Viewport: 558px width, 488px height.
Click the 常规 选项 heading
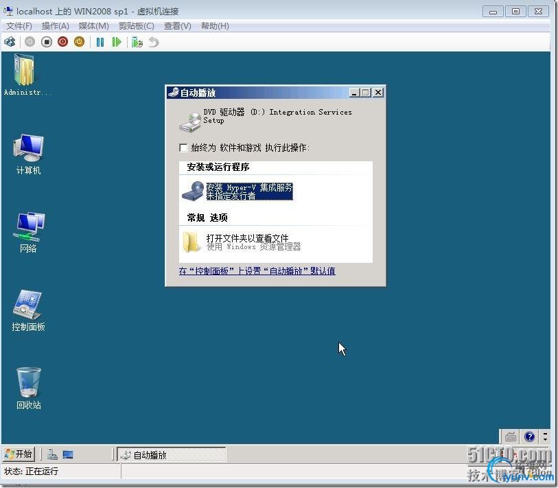(207, 218)
